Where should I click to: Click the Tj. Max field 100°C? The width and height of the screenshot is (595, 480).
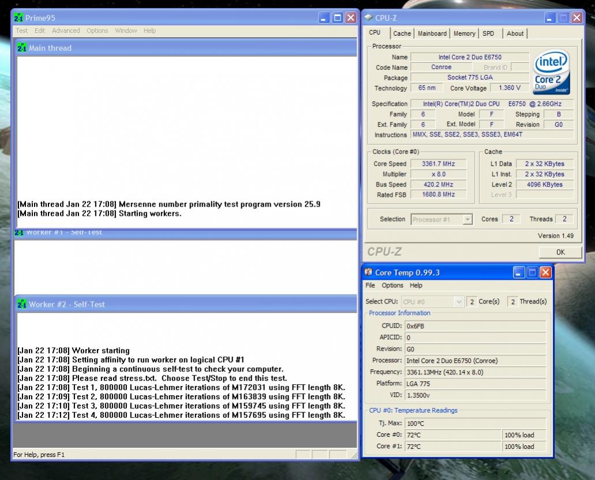(475, 423)
